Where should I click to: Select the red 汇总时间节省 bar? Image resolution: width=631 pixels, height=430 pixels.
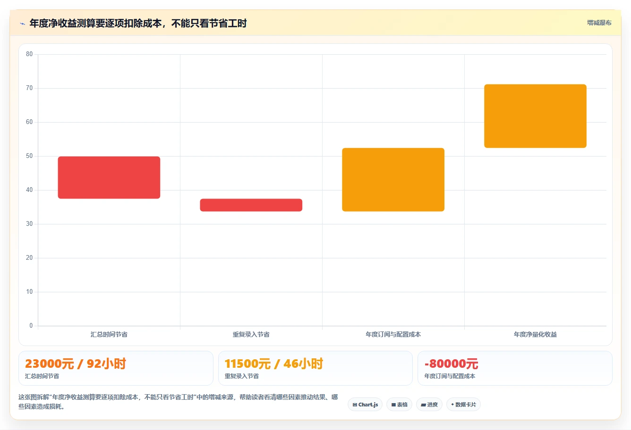coord(109,177)
